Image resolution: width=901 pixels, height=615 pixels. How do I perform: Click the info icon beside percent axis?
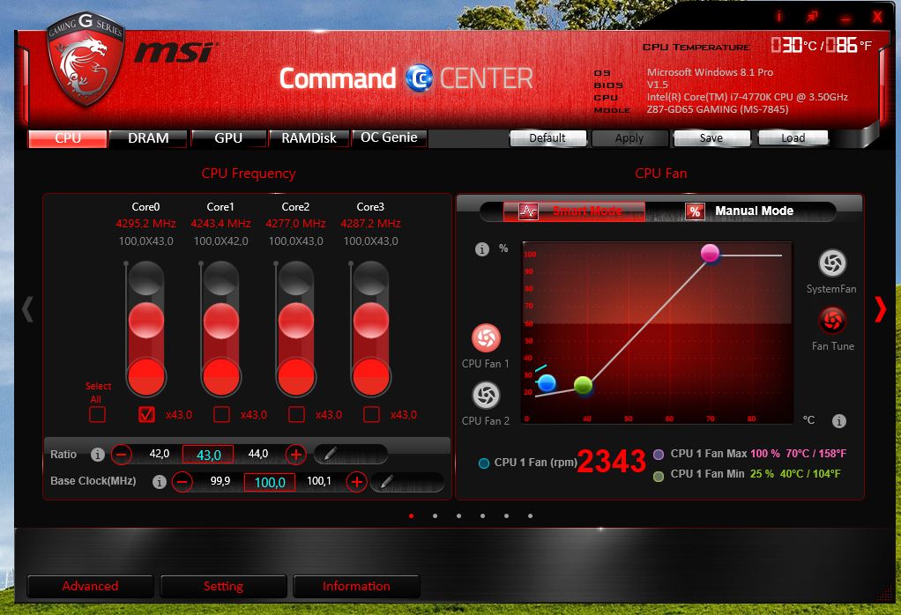[x=481, y=248]
